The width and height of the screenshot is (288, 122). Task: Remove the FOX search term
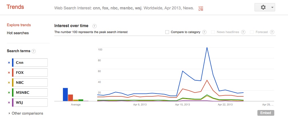click(x=9, y=73)
